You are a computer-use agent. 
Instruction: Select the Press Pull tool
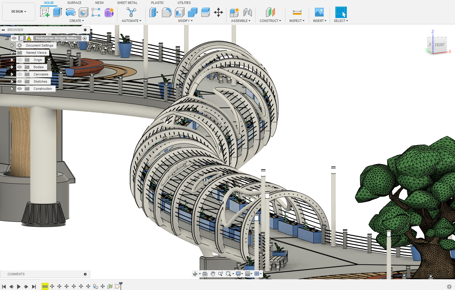(x=154, y=13)
